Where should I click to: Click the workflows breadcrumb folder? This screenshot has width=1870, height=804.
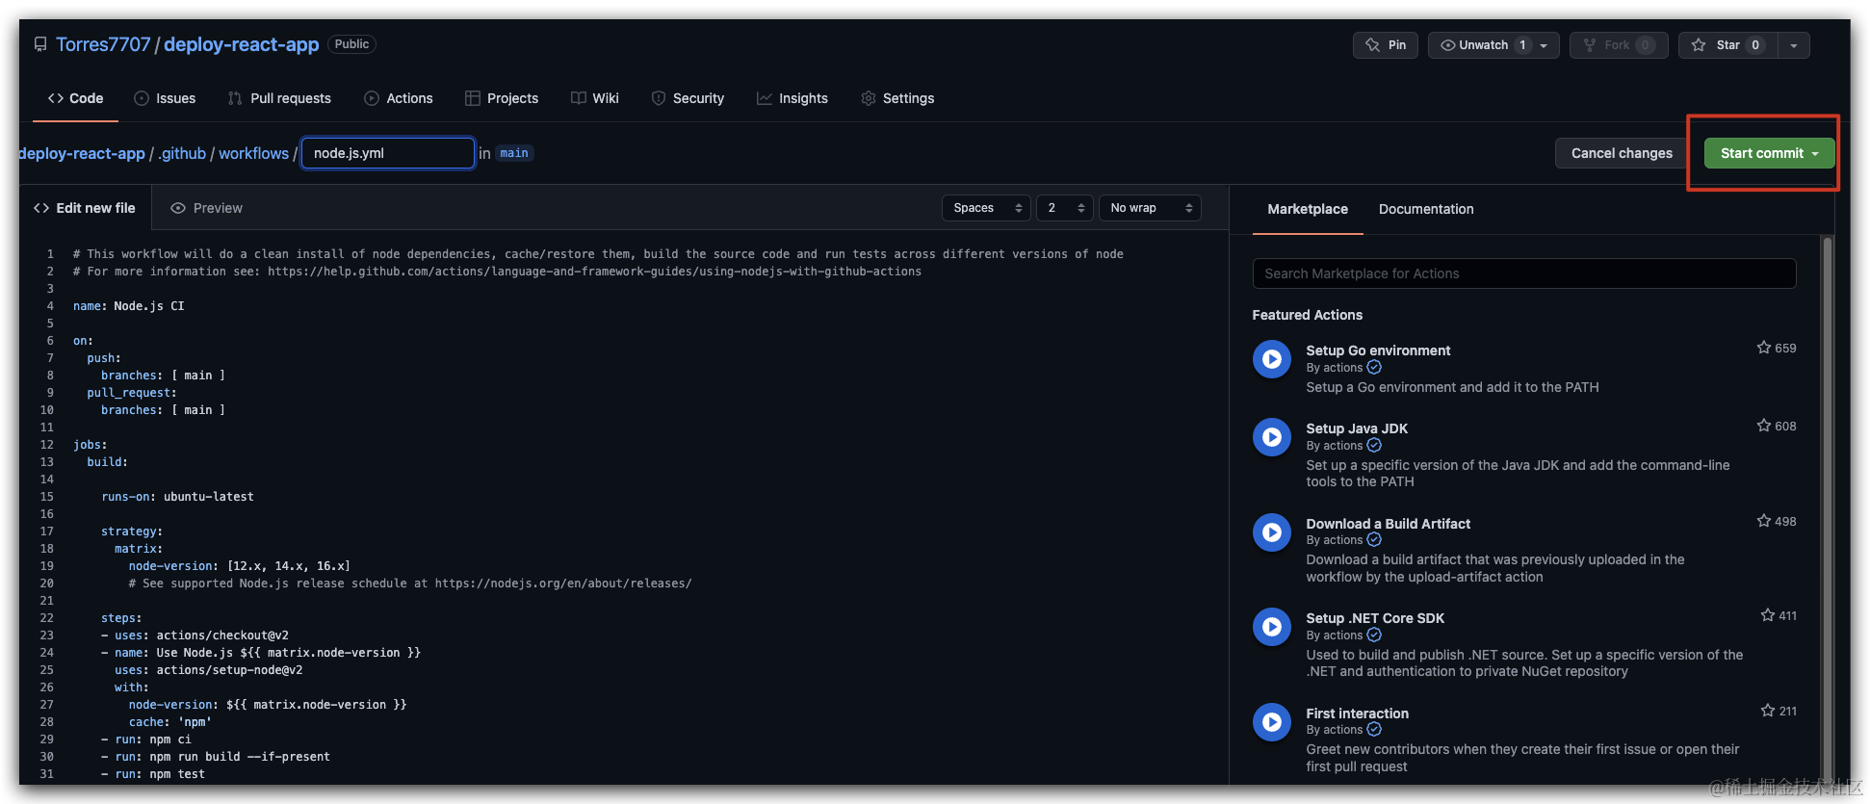[253, 153]
